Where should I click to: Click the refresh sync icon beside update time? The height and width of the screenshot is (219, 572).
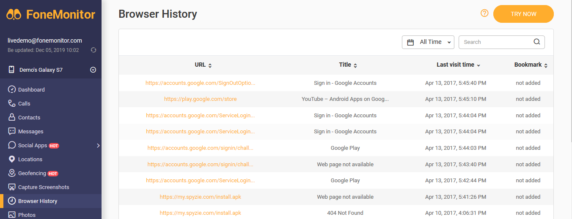[93, 50]
